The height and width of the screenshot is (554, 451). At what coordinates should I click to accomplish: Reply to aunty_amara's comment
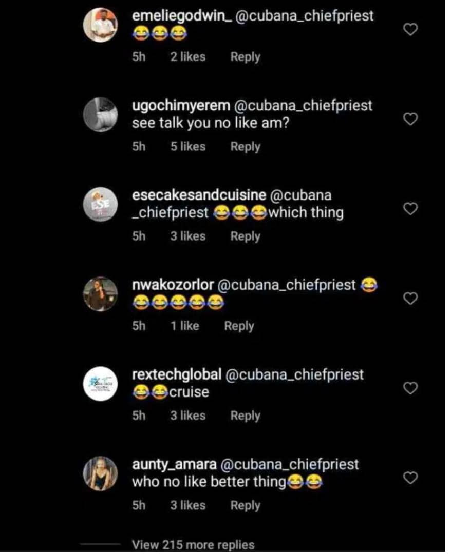point(245,505)
